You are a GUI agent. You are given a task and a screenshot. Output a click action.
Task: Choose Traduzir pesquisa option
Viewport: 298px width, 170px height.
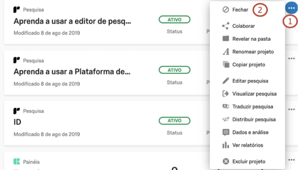click(x=253, y=107)
